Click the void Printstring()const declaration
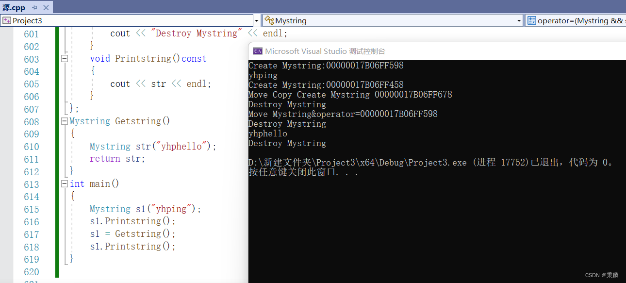626x283 pixels. click(148, 58)
